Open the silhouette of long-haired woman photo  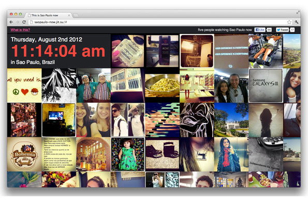(x=266, y=120)
